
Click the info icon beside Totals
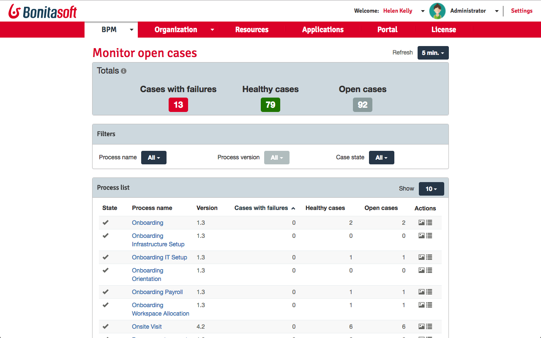pos(123,71)
